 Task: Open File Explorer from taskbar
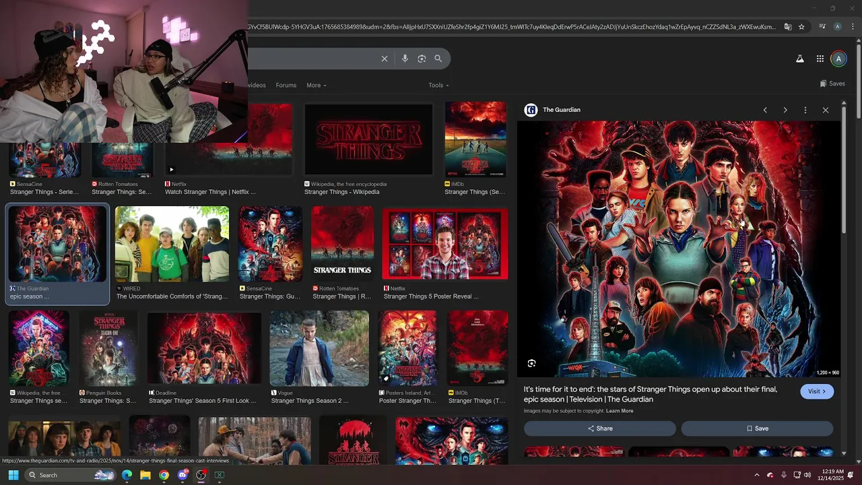145,475
